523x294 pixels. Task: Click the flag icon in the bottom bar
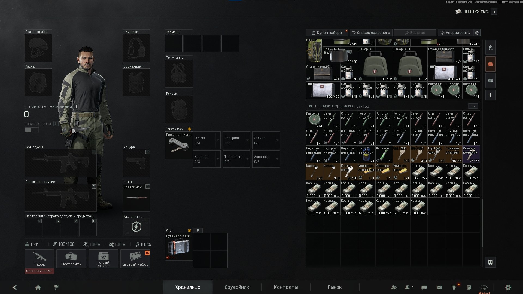pyautogui.click(x=56, y=287)
